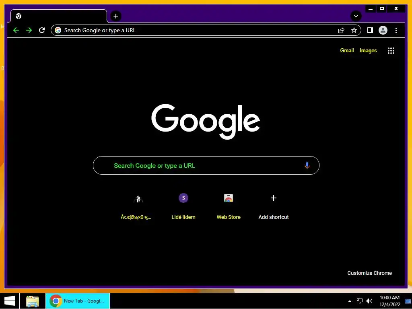Viewport: 412px width, 309px height.
Task: Go forward using the green forward arrow
Action: pos(29,30)
